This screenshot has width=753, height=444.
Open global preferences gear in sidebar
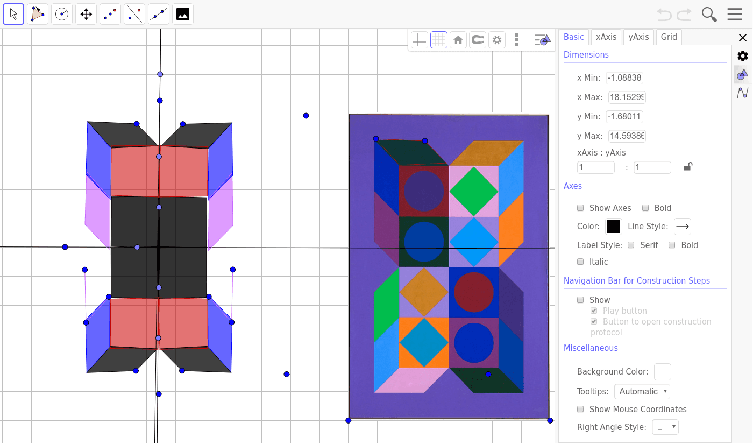[x=743, y=56]
